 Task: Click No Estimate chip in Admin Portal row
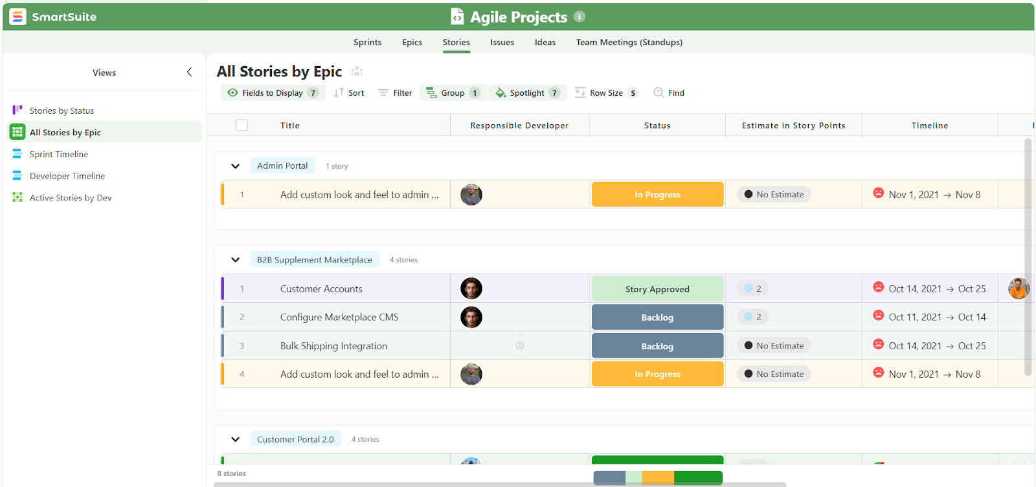click(x=774, y=194)
